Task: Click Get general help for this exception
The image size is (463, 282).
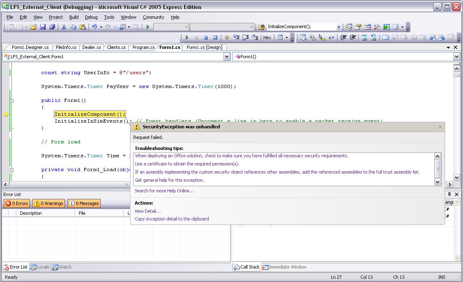Action: pyautogui.click(x=170, y=180)
